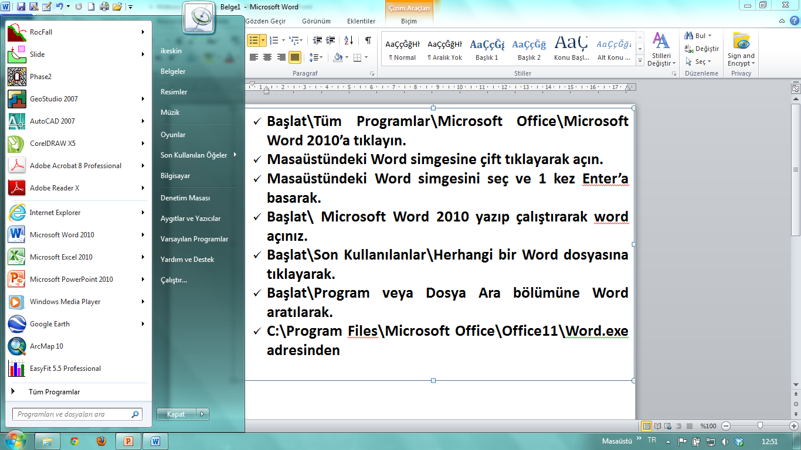Click the zoom in plus button
The image size is (801, 450).
[x=793, y=426]
